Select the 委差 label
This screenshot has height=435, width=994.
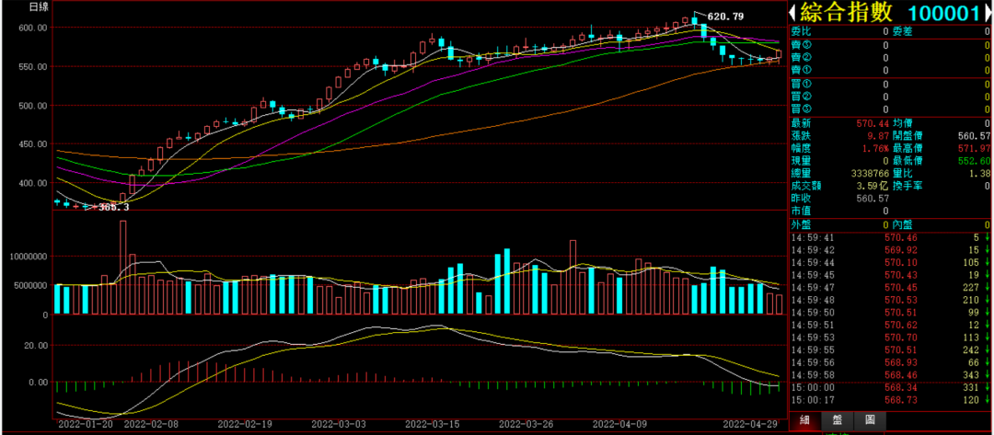902,31
